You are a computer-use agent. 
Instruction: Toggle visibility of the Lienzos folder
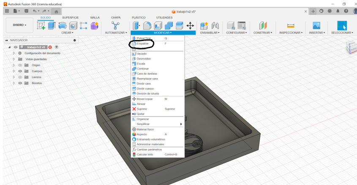click(x=20, y=77)
